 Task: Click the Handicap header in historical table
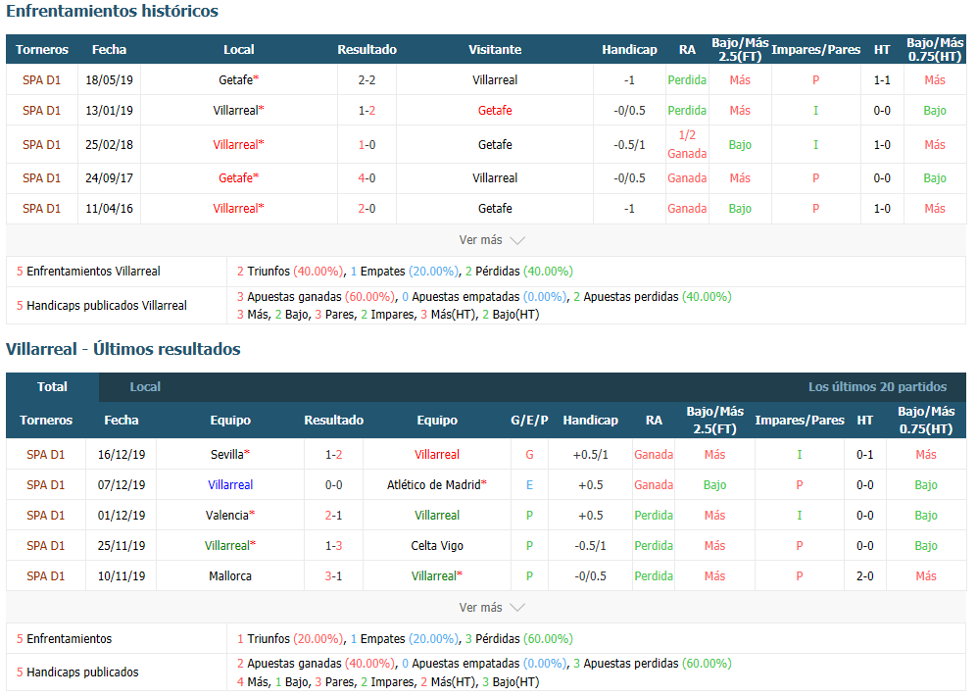(629, 49)
